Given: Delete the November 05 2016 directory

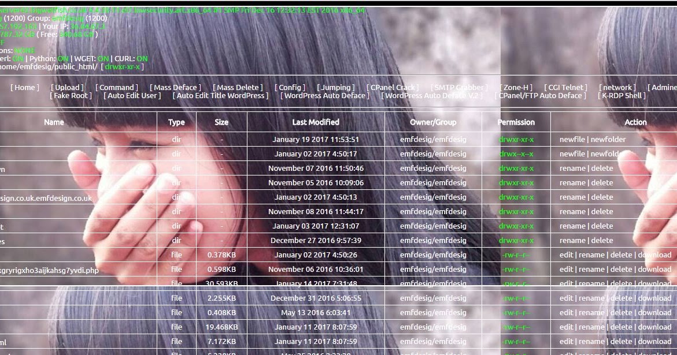Looking at the screenshot, I should pyautogui.click(x=602, y=182).
